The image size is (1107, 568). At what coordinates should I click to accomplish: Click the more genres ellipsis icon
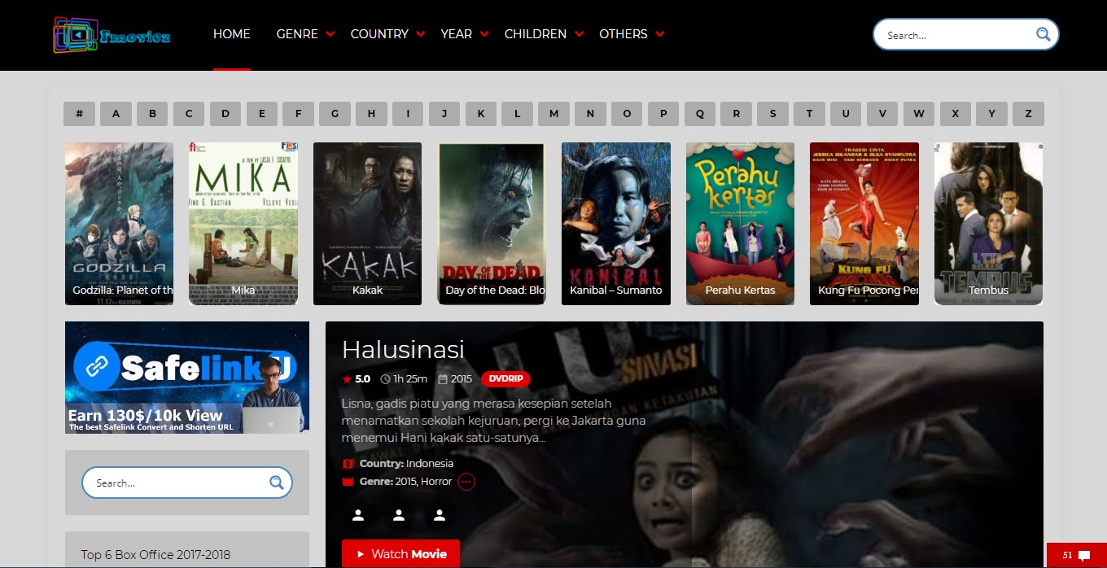pyautogui.click(x=466, y=482)
